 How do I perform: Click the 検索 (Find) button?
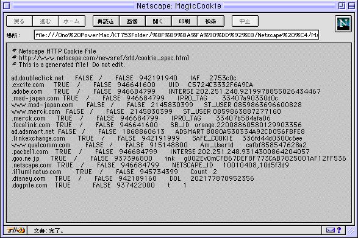pos(211,21)
